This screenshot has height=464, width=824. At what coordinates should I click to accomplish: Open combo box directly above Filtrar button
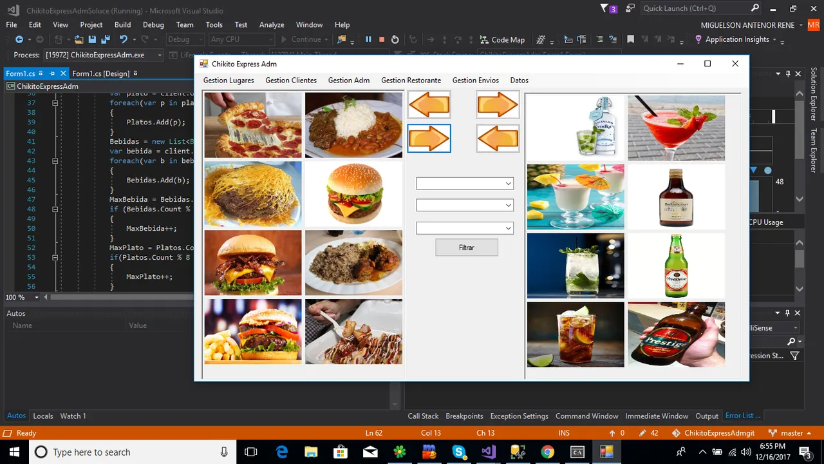coord(465,228)
